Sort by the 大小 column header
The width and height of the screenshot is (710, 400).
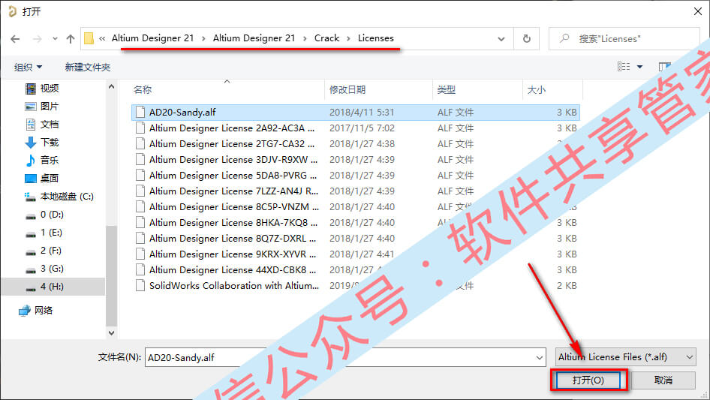click(552, 90)
